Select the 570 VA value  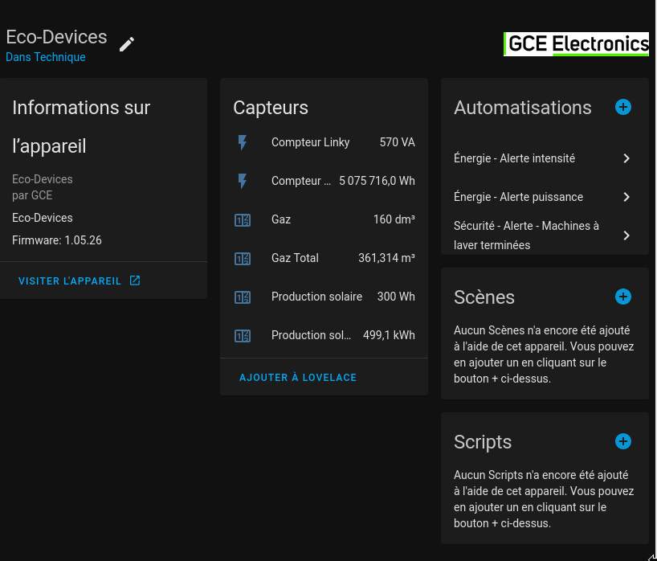click(398, 142)
